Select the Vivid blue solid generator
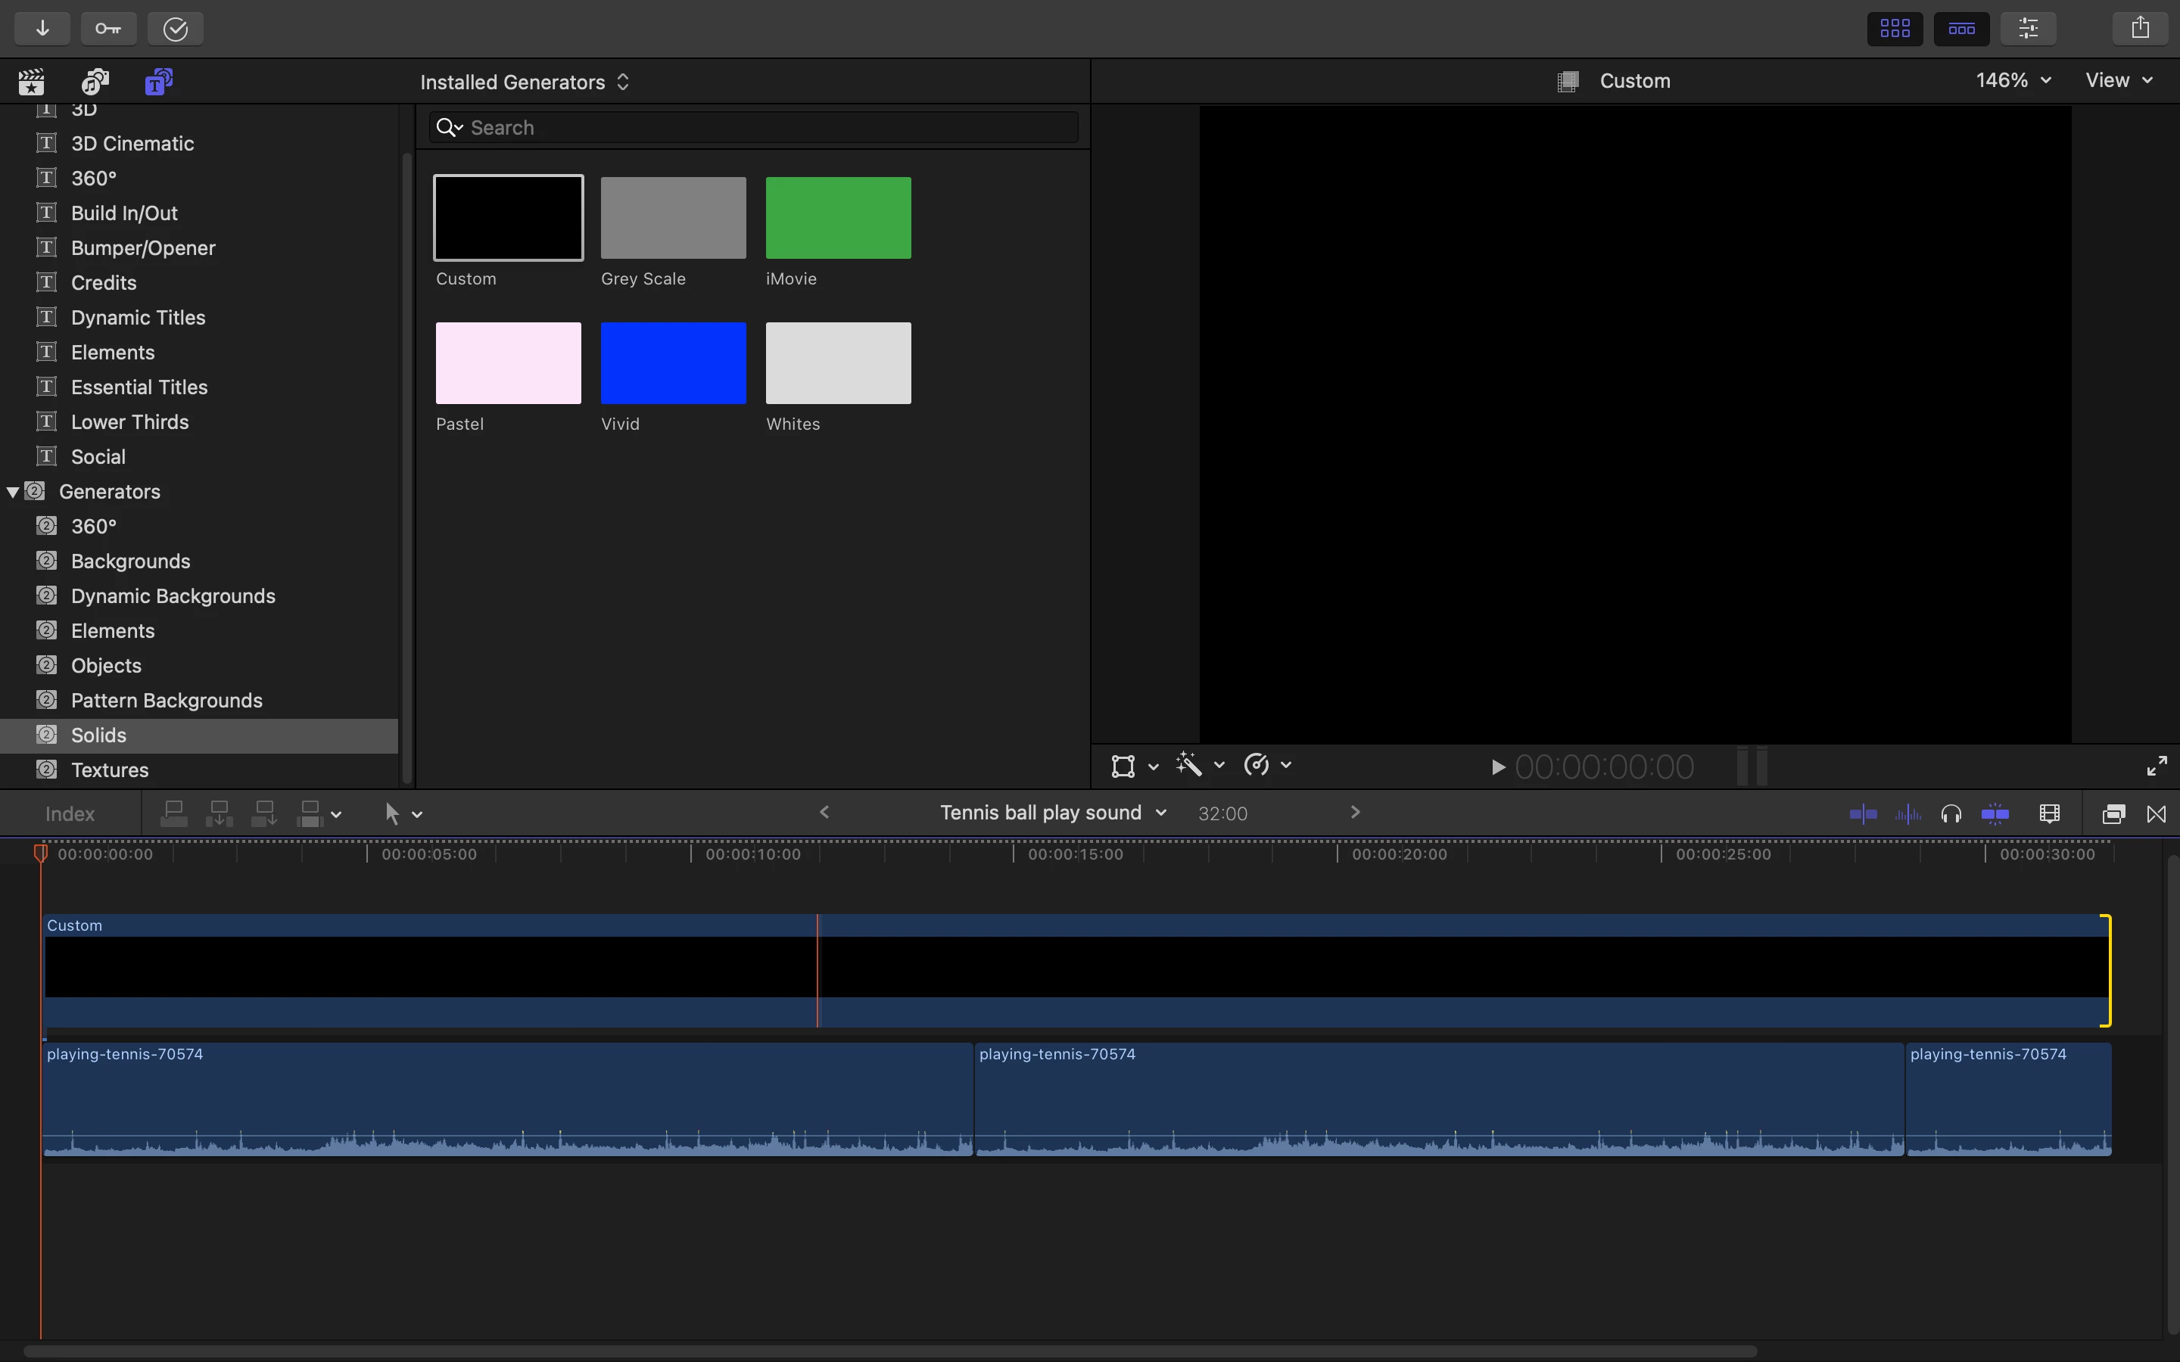The image size is (2180, 1362). click(x=673, y=363)
